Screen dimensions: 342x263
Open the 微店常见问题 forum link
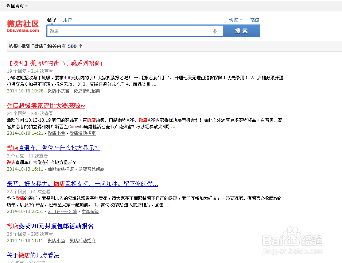(91, 169)
